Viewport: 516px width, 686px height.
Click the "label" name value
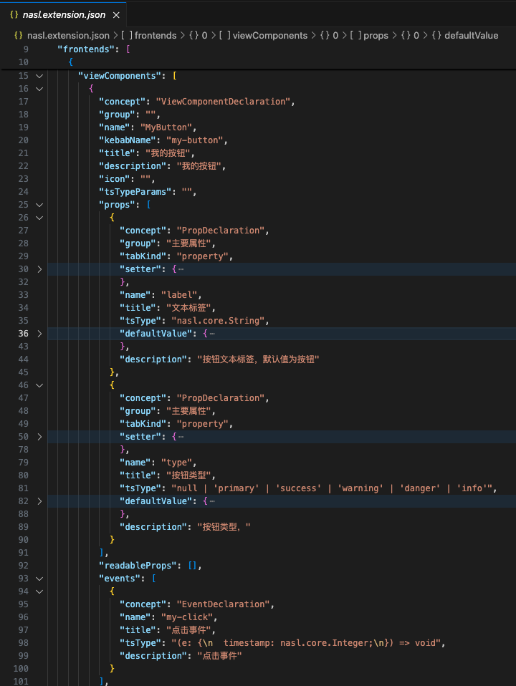click(178, 295)
